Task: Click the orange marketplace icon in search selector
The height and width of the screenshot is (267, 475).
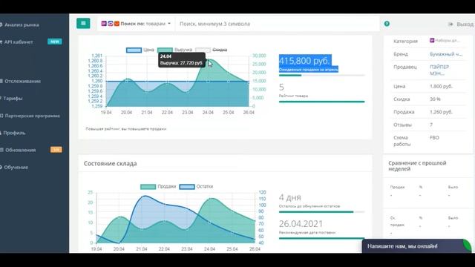Action: coord(117,23)
